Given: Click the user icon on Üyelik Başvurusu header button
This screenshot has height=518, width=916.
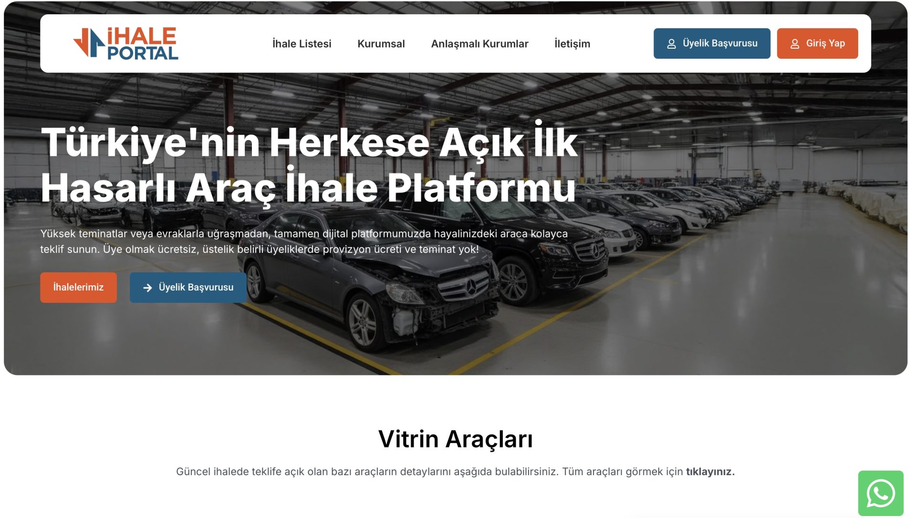Looking at the screenshot, I should [672, 43].
